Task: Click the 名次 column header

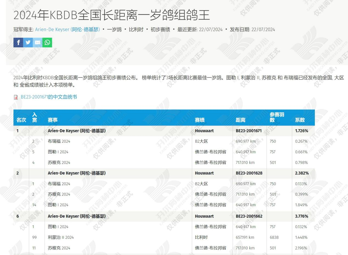Action: pos(21,120)
